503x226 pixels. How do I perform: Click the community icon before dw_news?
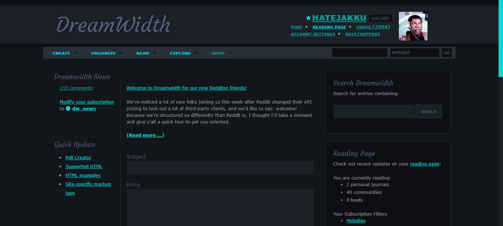[68, 109]
